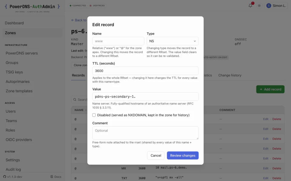Click the TXT value "v=spf1 mx -all"
Screen dimensions: 291x181
169,177
